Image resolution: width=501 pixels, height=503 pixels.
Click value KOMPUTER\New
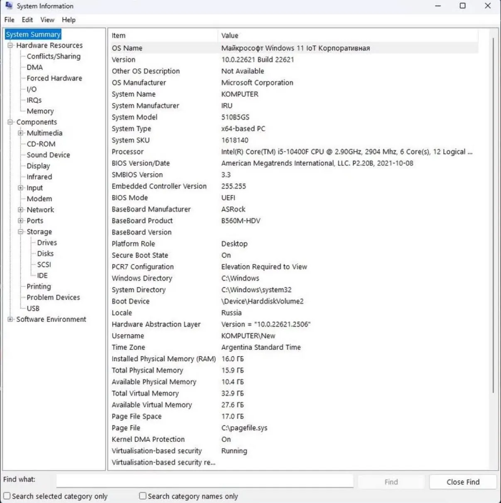coord(248,336)
